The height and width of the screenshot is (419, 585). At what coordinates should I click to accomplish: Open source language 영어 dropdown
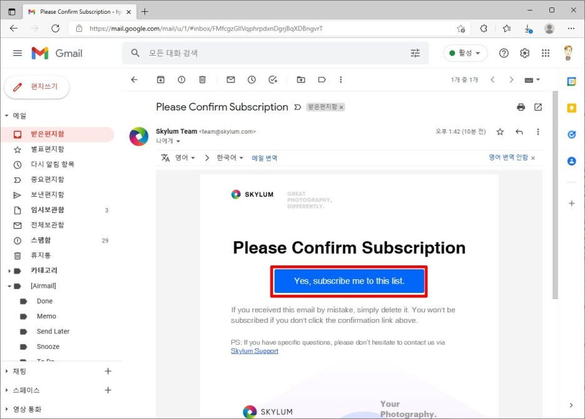pos(185,158)
